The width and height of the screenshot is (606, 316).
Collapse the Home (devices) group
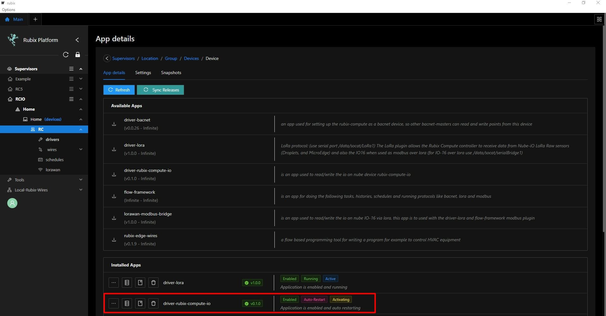click(x=81, y=119)
